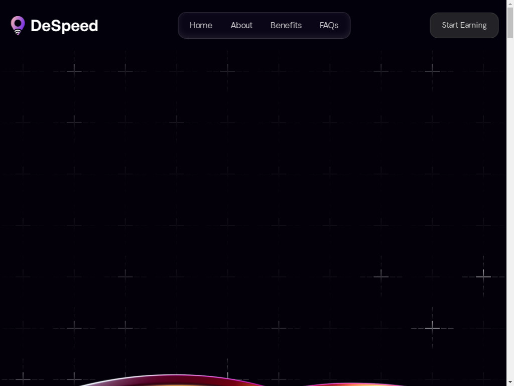Viewport: 514px width, 386px height.
Task: Click the brightest sparkle cross near right edge
Action: (483, 277)
